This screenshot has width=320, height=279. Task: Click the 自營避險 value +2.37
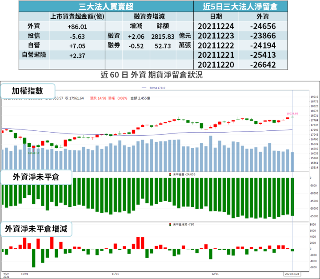77,56
